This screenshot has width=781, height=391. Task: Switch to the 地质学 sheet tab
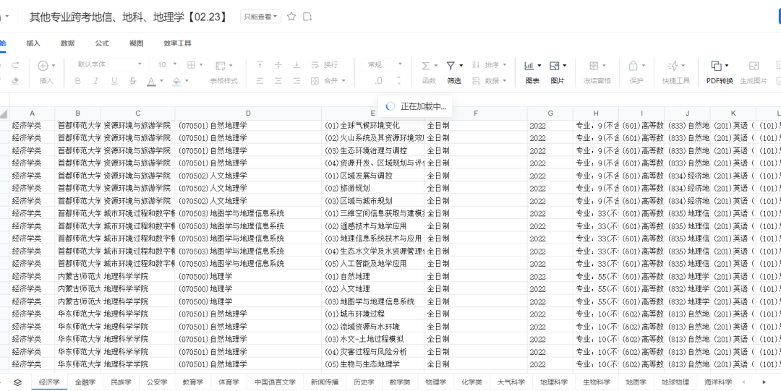(636, 382)
